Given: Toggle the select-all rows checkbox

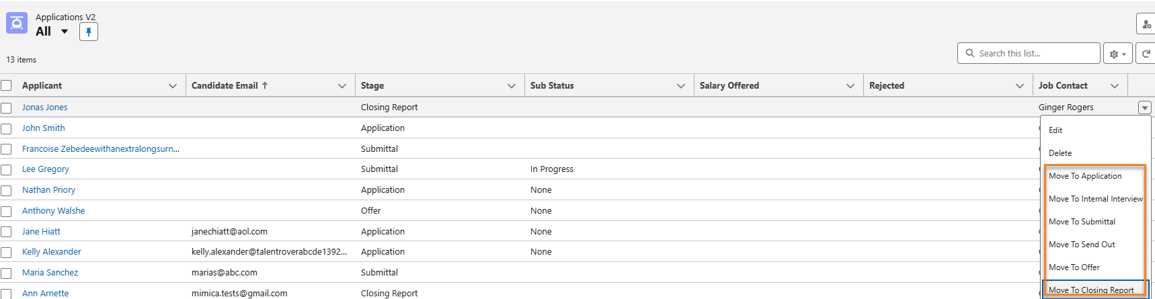Looking at the screenshot, I should click(7, 86).
